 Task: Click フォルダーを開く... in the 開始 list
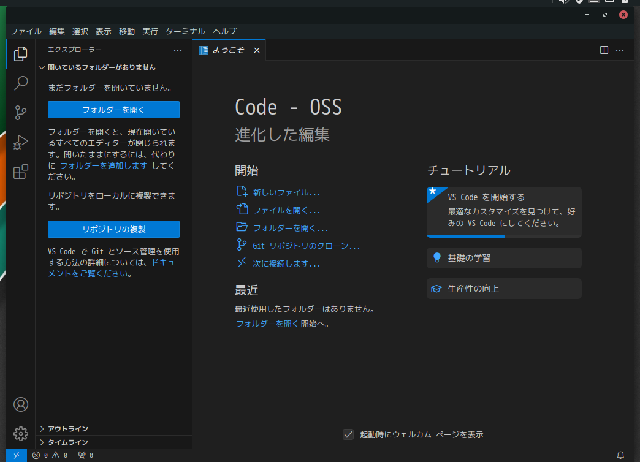(291, 228)
